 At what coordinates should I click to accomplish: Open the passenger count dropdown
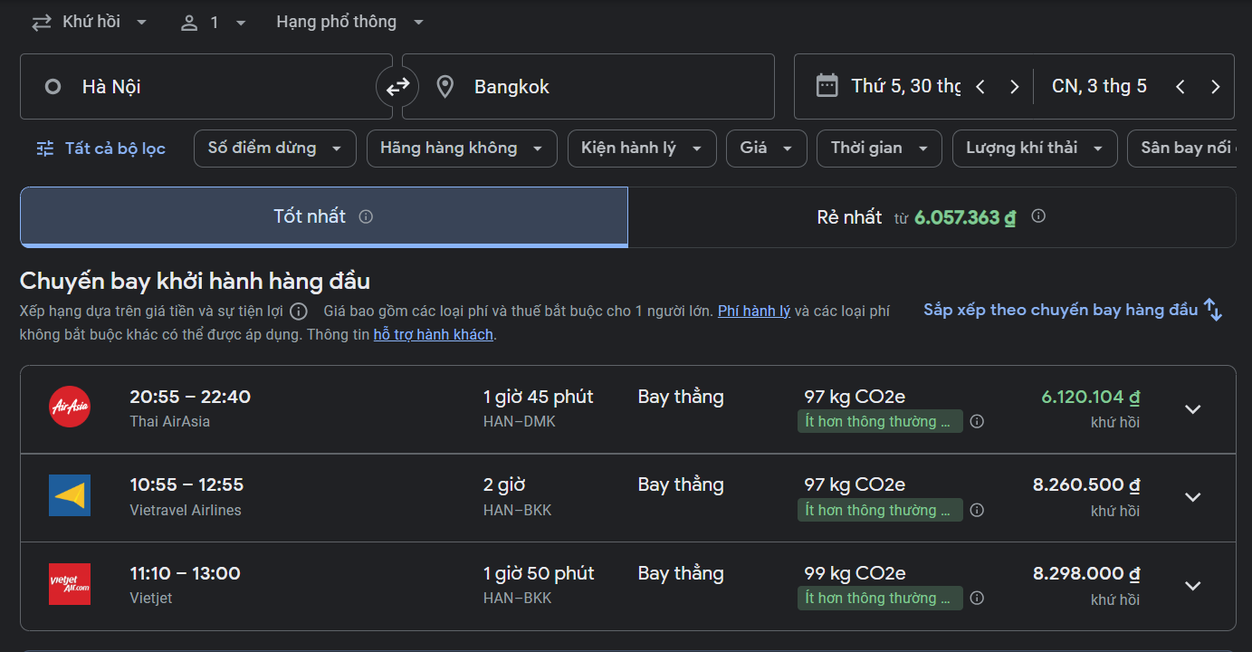[x=214, y=23]
